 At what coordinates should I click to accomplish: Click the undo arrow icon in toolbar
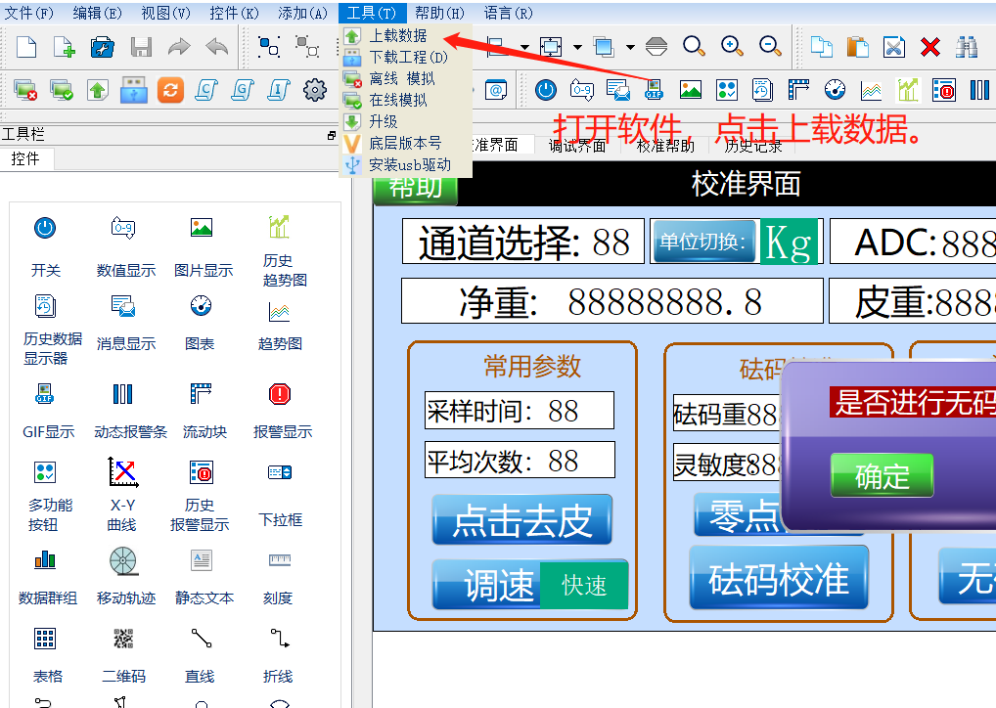click(x=216, y=46)
